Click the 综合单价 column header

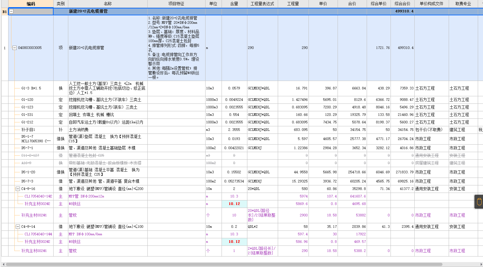pos(379,4)
